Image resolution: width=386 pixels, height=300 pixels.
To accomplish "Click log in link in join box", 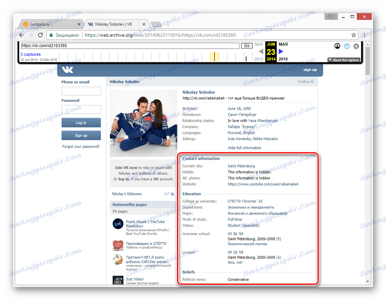I will (x=124, y=179).
